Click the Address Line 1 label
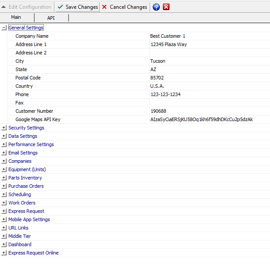This screenshot has width=270, height=269. click(x=31, y=44)
